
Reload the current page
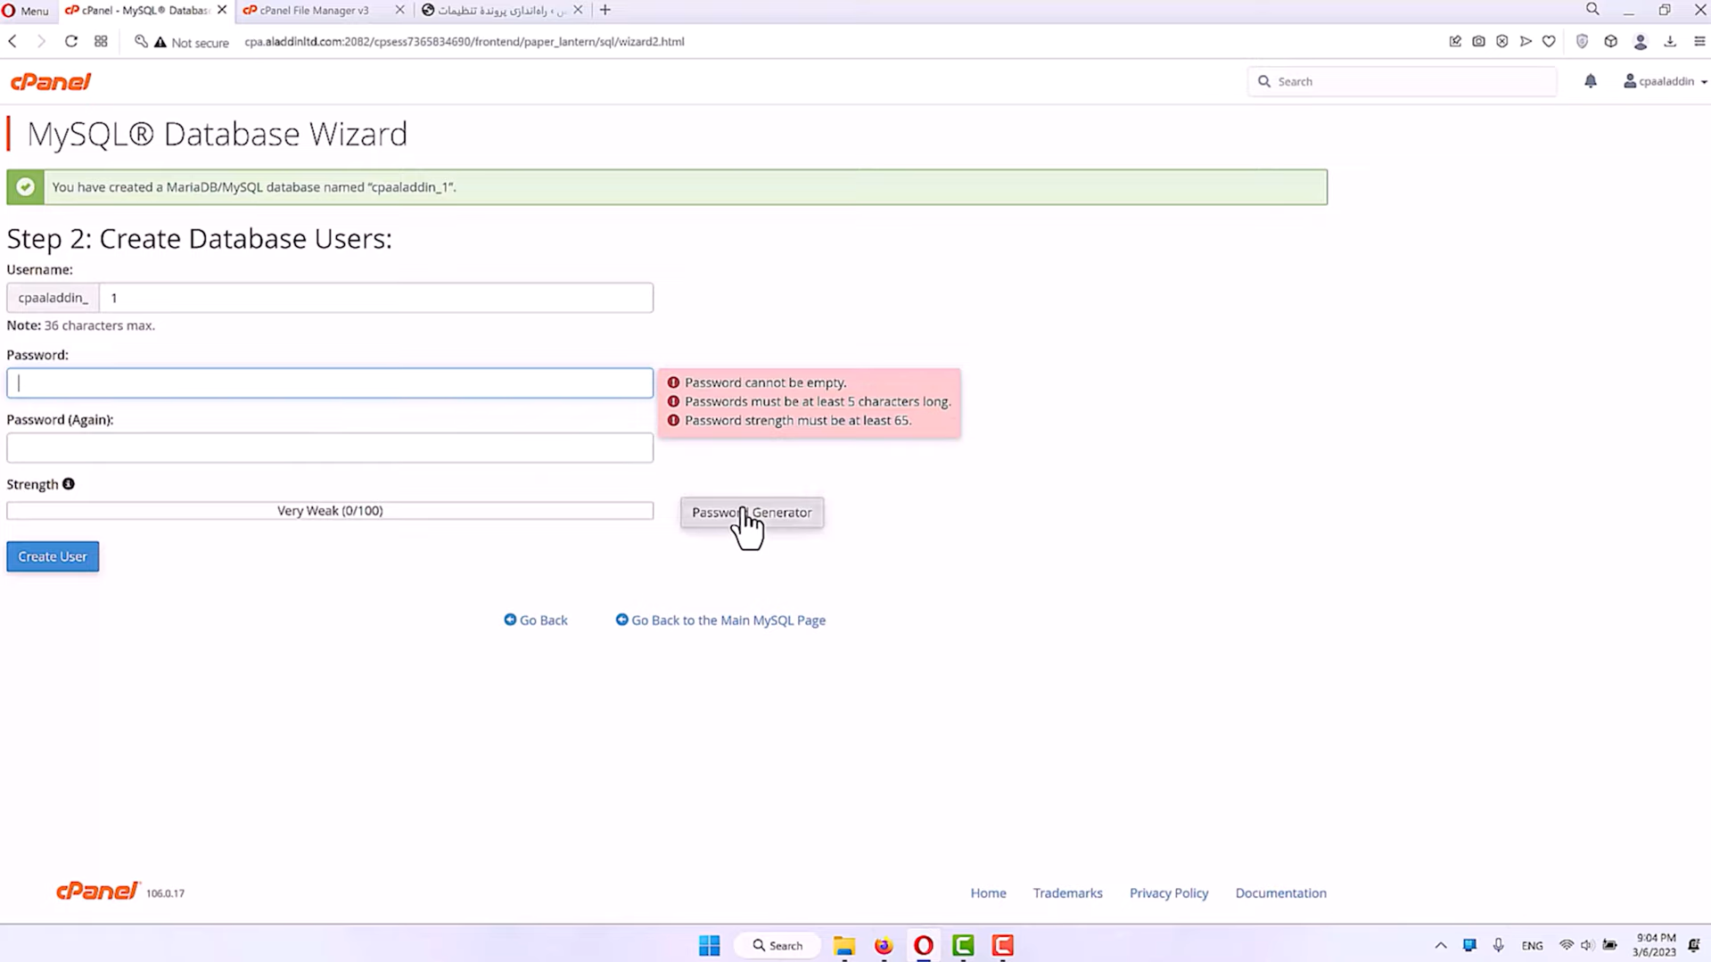point(71,42)
